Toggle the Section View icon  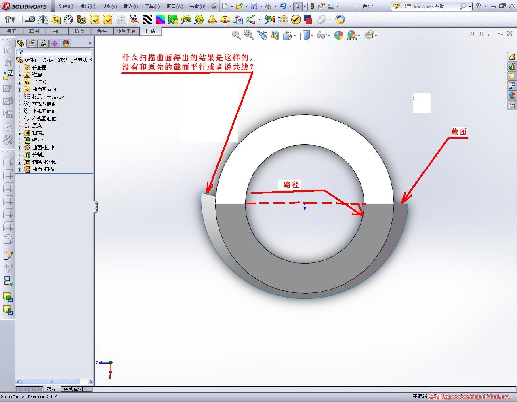pyautogui.click(x=275, y=36)
